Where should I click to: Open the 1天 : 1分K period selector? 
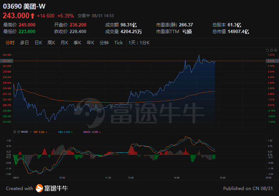click(139, 43)
